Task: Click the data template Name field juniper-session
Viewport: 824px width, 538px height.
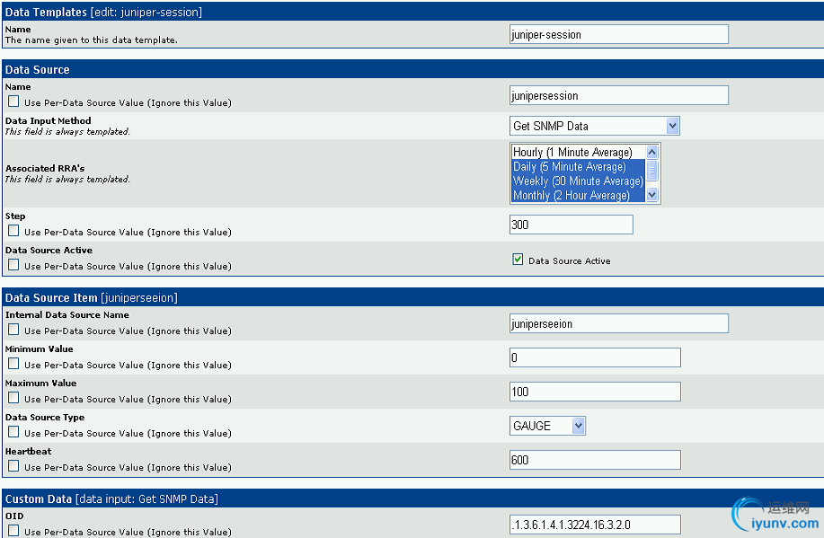Action: coord(618,34)
